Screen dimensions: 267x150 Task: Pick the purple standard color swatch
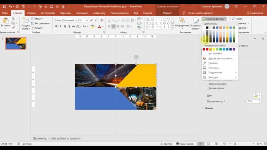[x=234, y=49]
